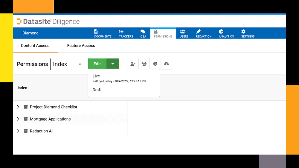
Task: Click the Permissions lock icon
Action: point(155,32)
